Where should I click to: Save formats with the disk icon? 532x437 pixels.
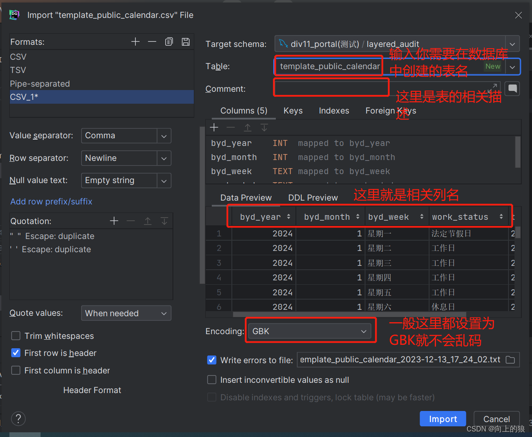(186, 41)
